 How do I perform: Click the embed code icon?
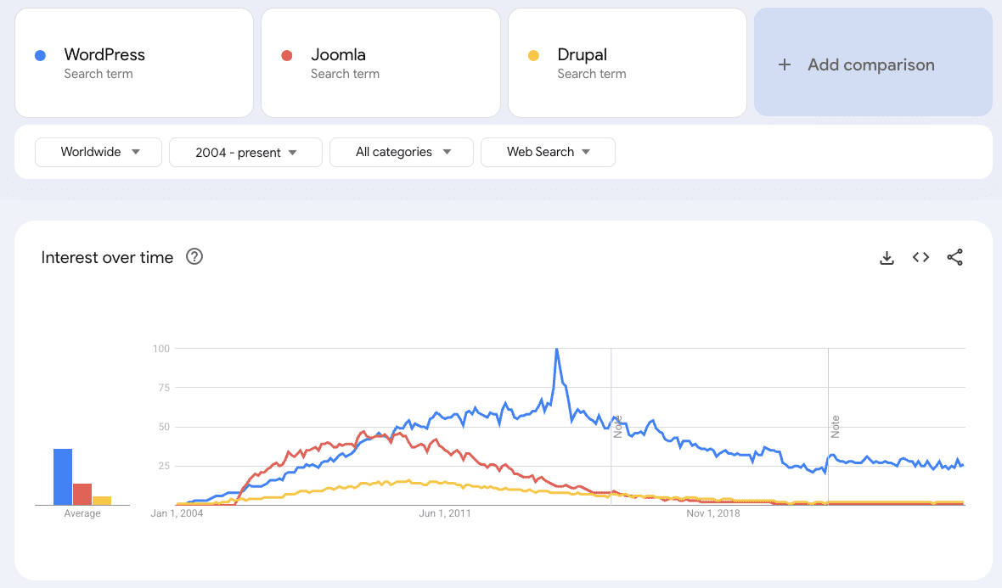[920, 257]
